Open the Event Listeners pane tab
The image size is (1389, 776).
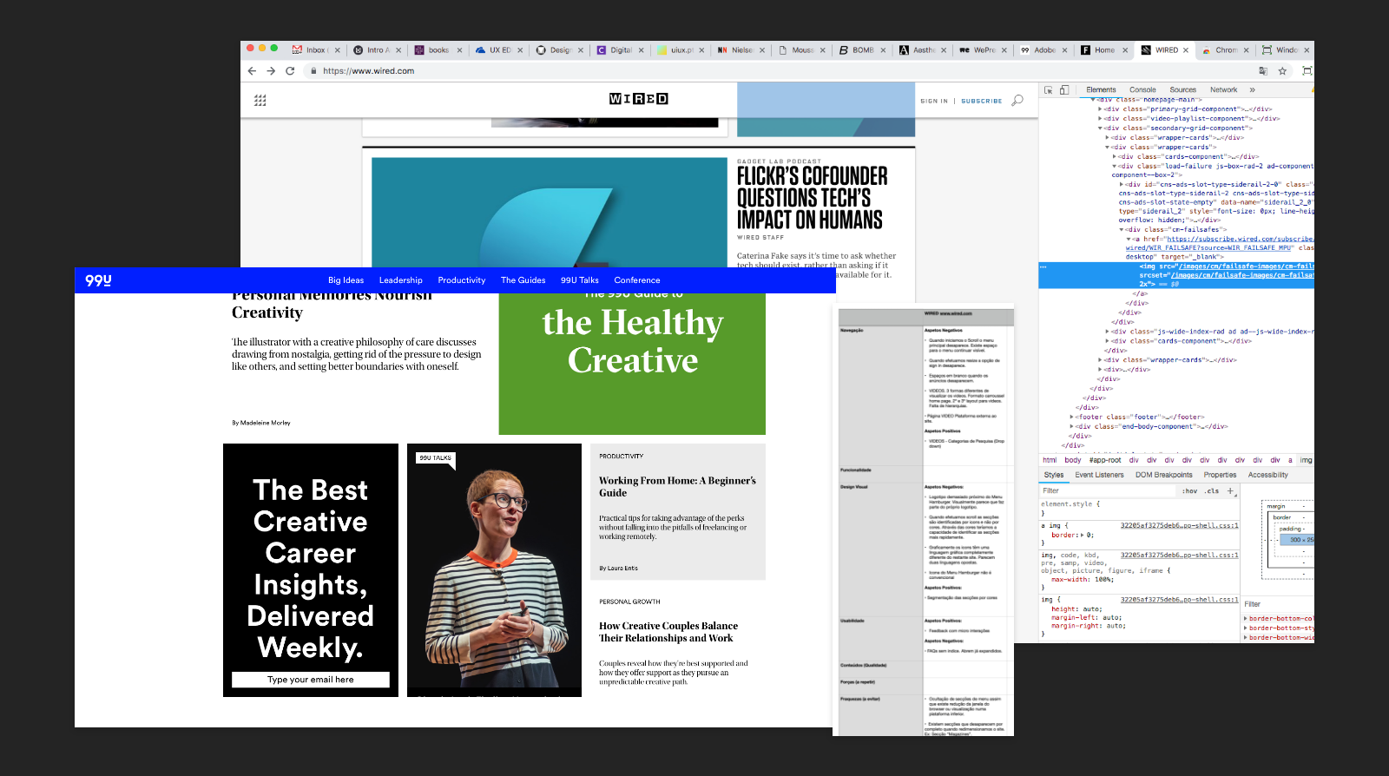click(1099, 475)
